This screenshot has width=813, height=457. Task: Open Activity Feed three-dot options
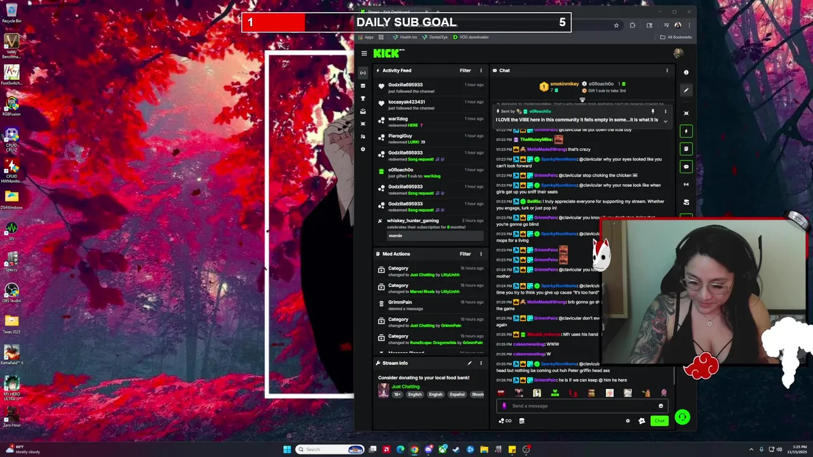click(x=481, y=70)
